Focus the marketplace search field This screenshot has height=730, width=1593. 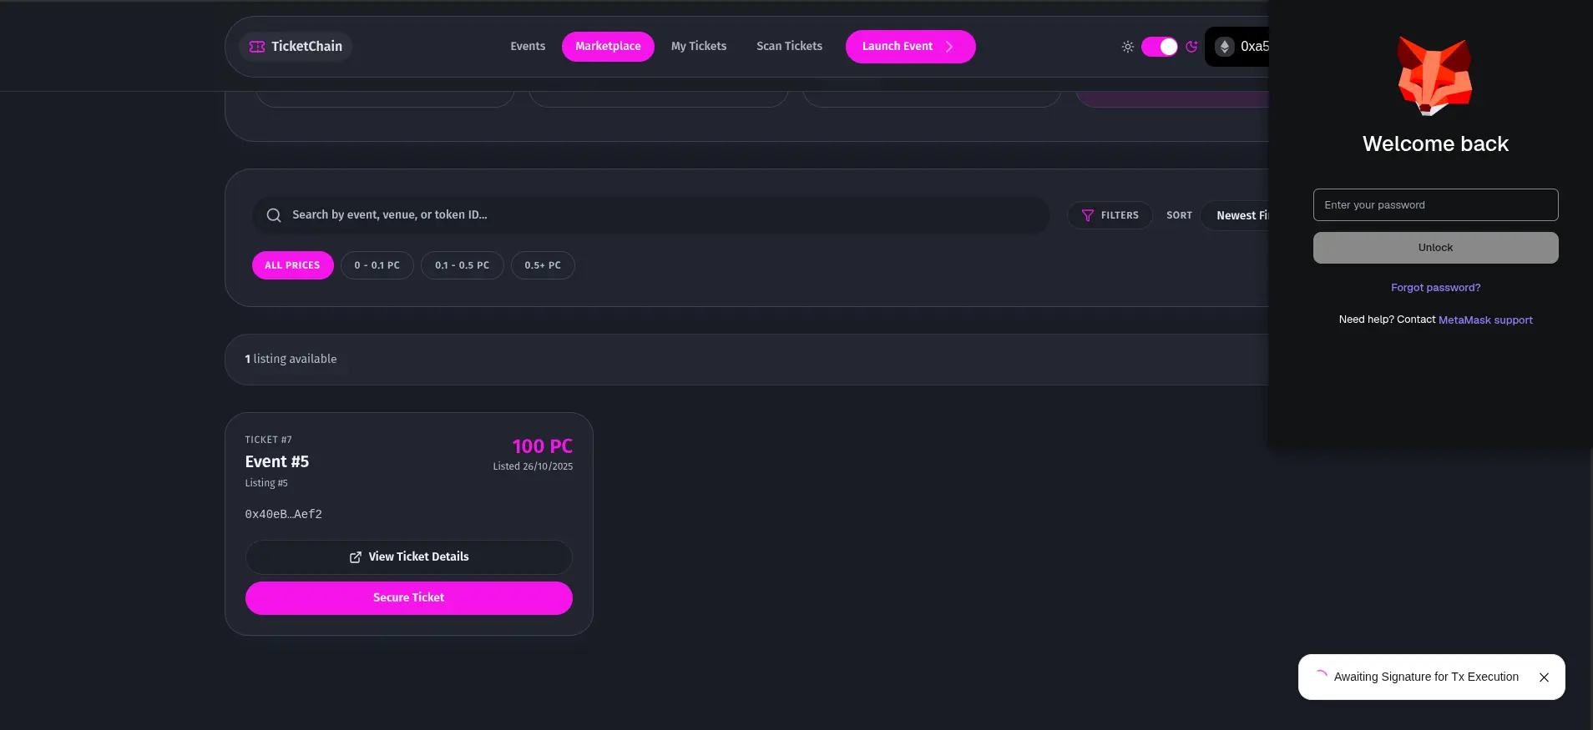650,215
